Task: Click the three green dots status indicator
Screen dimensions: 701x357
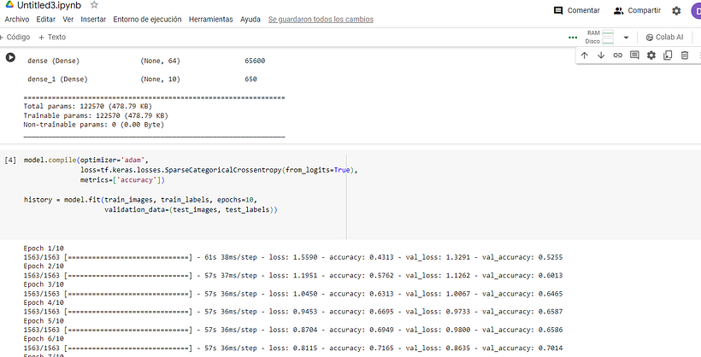Action: 573,38
